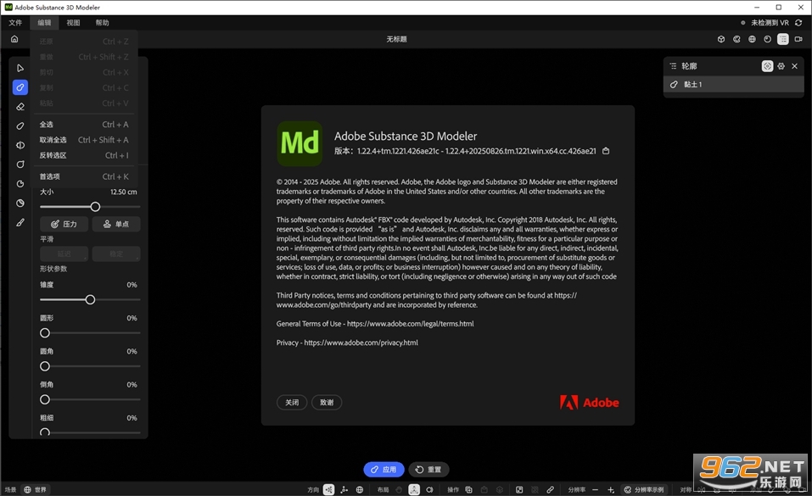The height and width of the screenshot is (496, 812).
Task: Toggle the 压力 pressure button
Action: click(x=64, y=224)
